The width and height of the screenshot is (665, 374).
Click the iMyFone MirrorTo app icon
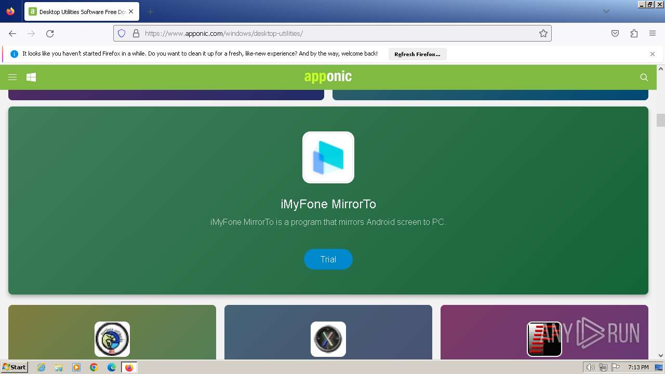[328, 157]
